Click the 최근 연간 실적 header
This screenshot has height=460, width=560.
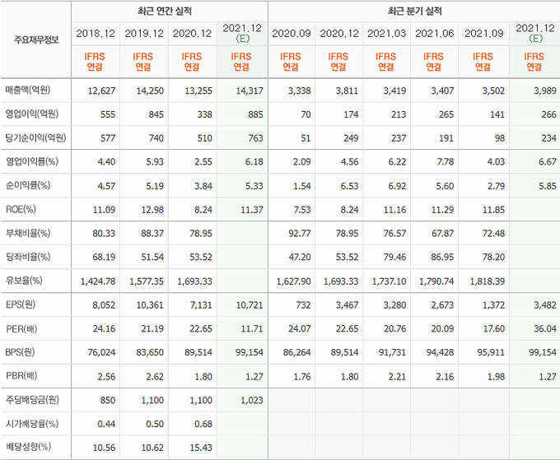[x=165, y=11]
